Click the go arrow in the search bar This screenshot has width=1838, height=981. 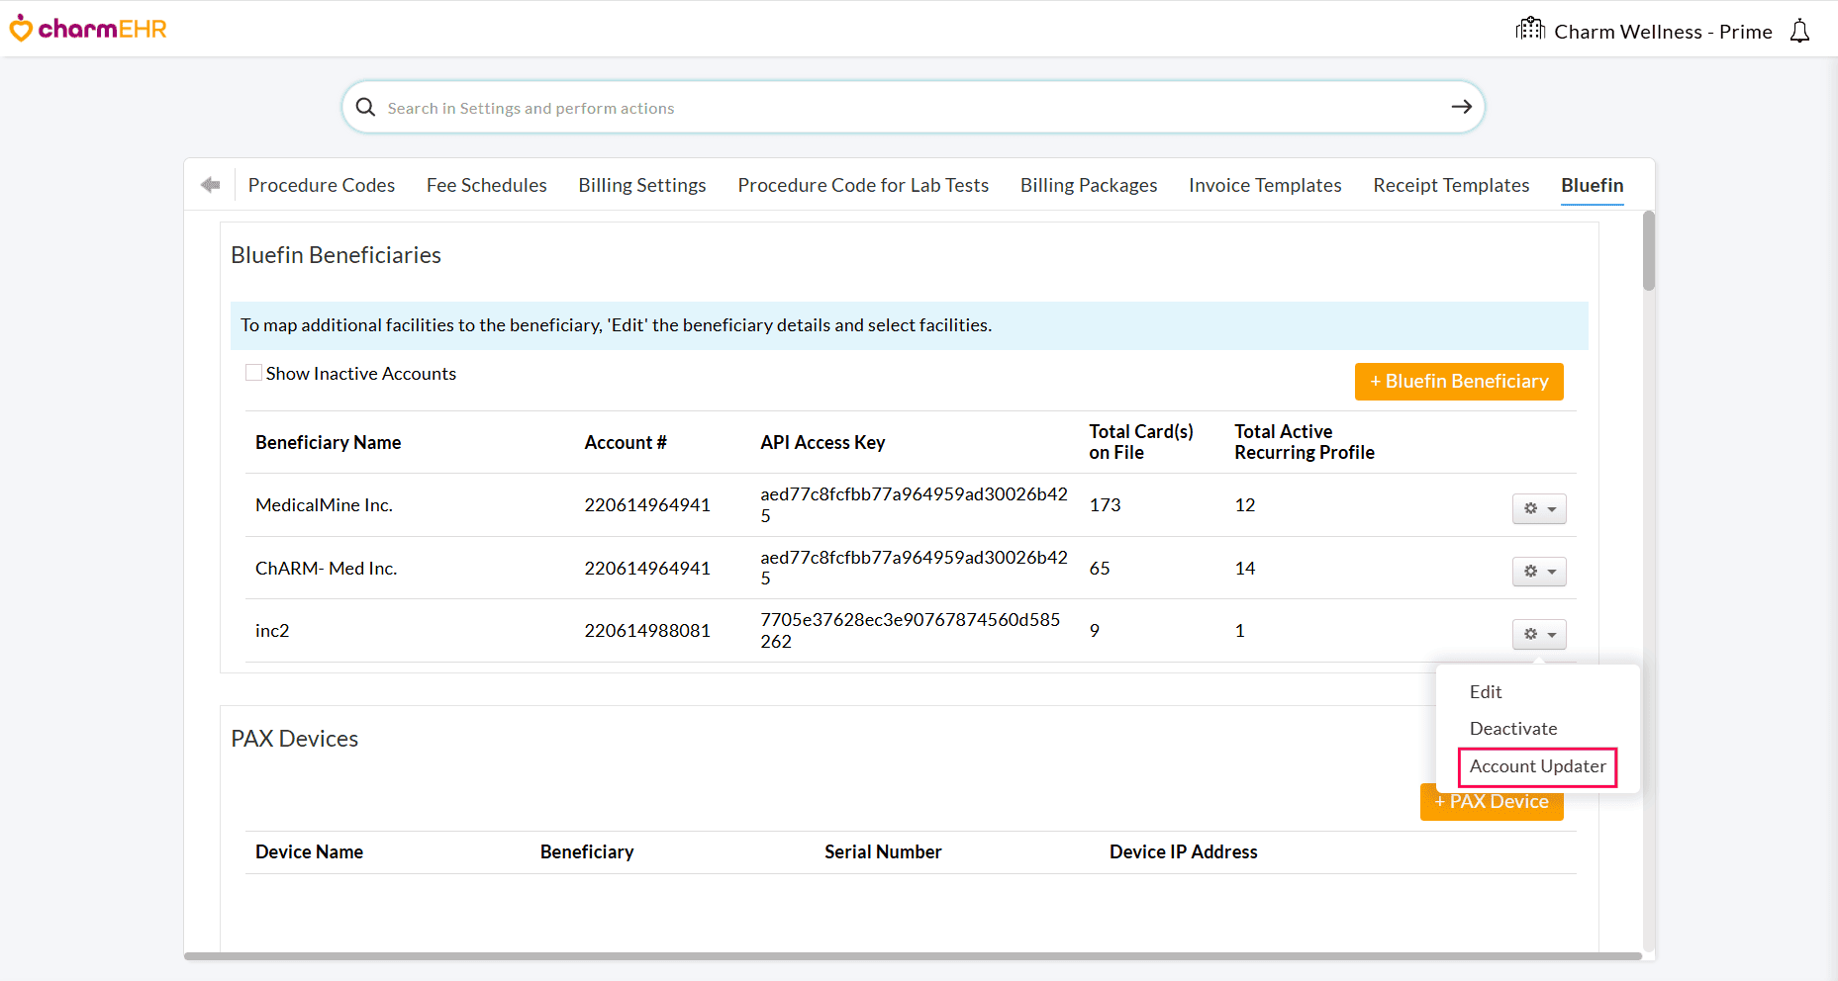click(x=1461, y=107)
